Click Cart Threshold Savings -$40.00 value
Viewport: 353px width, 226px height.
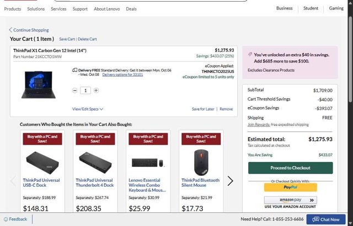(x=325, y=99)
